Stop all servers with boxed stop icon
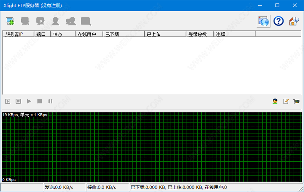This screenshot has width=304, height=192. coord(18,101)
